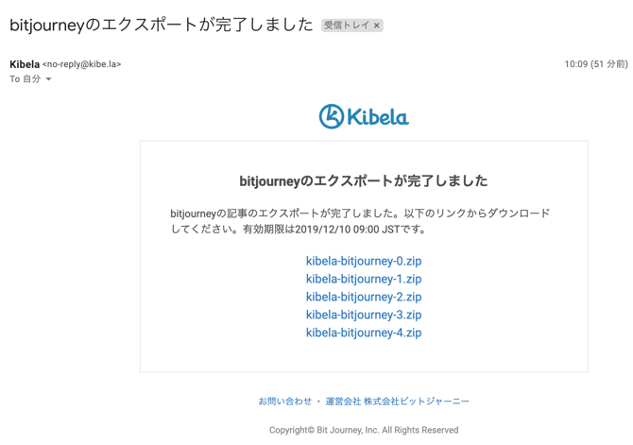Click the Copyright Bit Journey footer text
The width and height of the screenshot is (633, 445).
364,430
